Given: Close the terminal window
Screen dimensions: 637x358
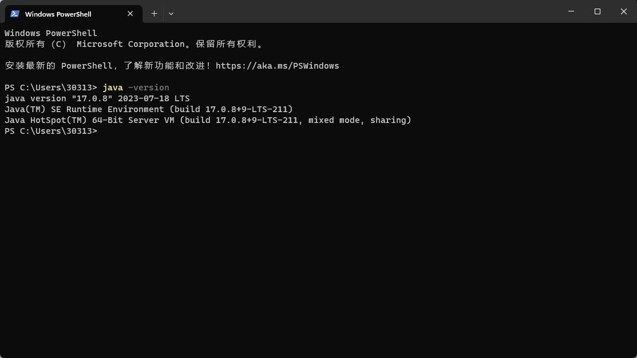Looking at the screenshot, I should (x=623, y=11).
